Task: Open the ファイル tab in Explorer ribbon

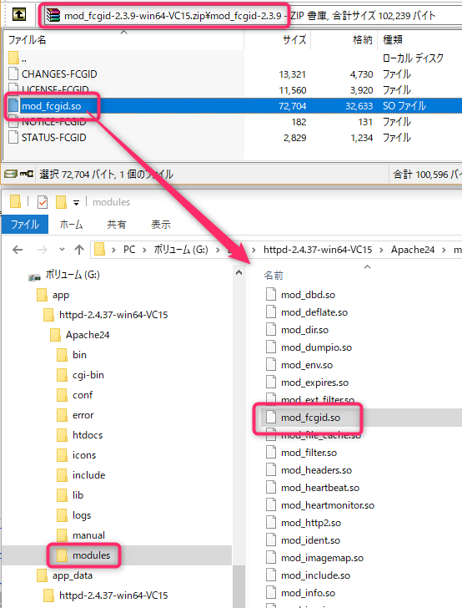Action: (25, 224)
